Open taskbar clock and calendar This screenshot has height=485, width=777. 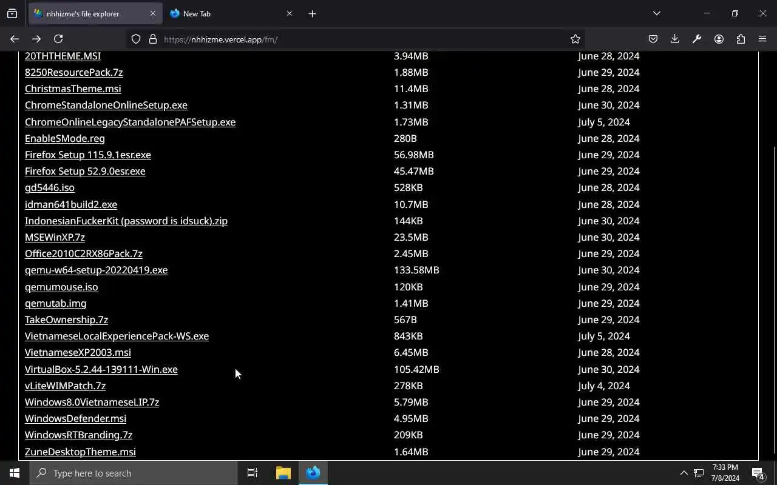[x=725, y=473]
